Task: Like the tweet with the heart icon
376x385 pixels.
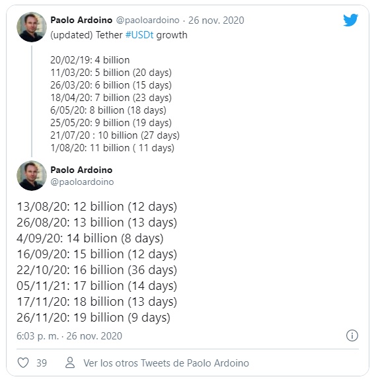Action: tap(23, 363)
